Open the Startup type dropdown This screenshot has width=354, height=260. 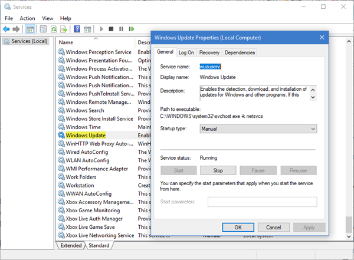tap(257, 129)
